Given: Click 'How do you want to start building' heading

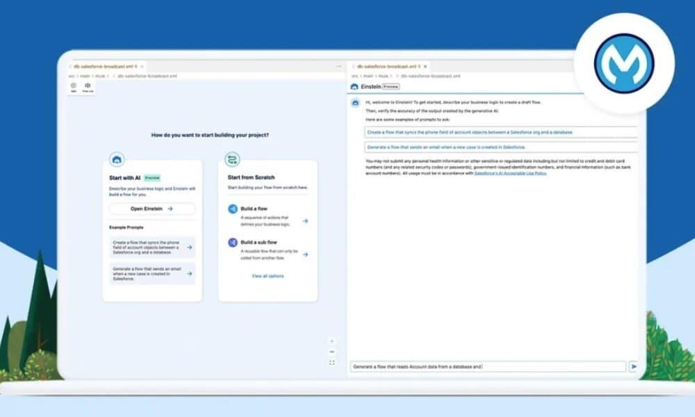Looking at the screenshot, I should pyautogui.click(x=210, y=135).
